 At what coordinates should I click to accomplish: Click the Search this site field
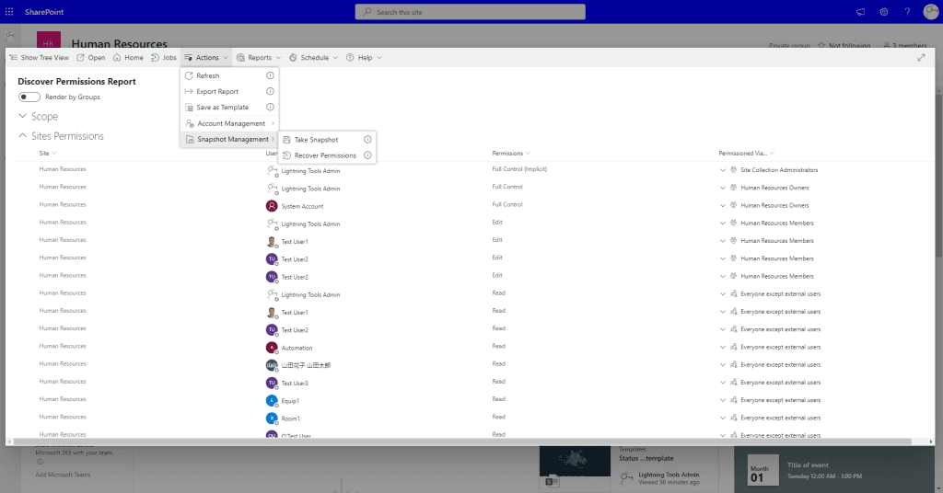(470, 12)
